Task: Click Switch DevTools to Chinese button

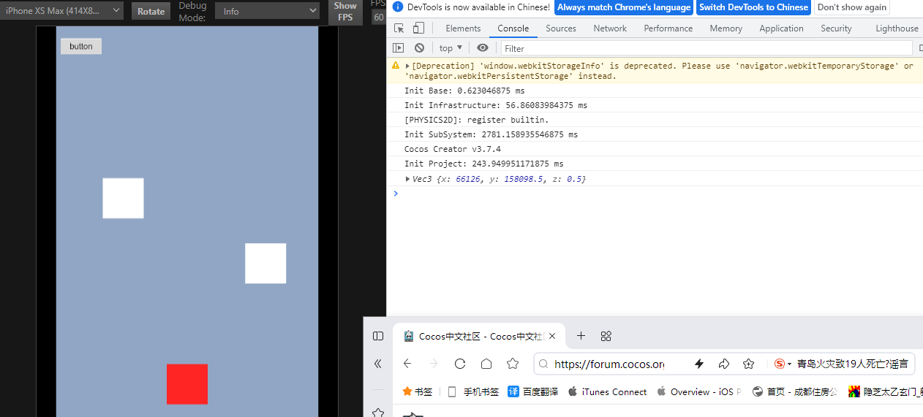Action: [753, 7]
